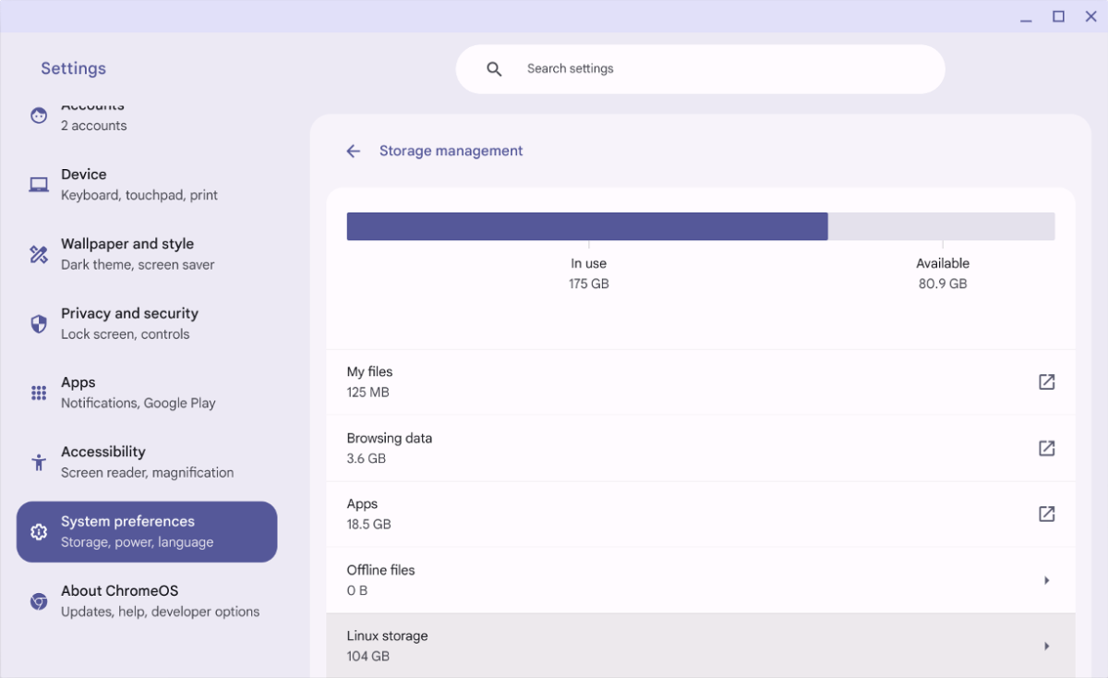
Task: Open My files external link icon
Action: pos(1046,382)
